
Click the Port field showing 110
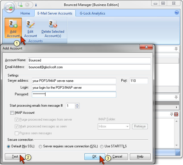(139, 81)
